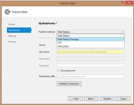
Task: Choose Web Deploy Package option
Action: pos(90,39)
